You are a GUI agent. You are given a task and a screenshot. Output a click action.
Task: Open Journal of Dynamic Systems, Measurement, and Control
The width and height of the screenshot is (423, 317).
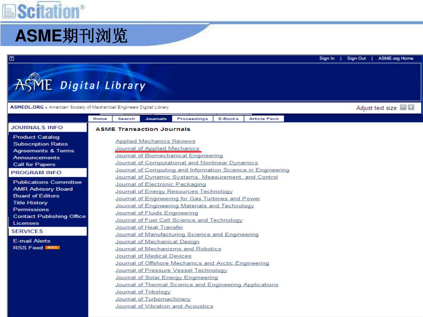(x=197, y=177)
